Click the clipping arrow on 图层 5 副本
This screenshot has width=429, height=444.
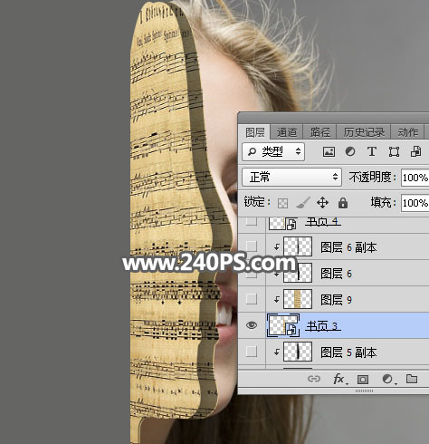[277, 352]
